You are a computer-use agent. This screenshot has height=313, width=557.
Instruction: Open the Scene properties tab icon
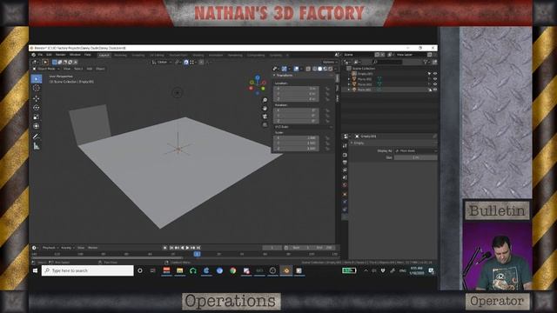point(345,177)
